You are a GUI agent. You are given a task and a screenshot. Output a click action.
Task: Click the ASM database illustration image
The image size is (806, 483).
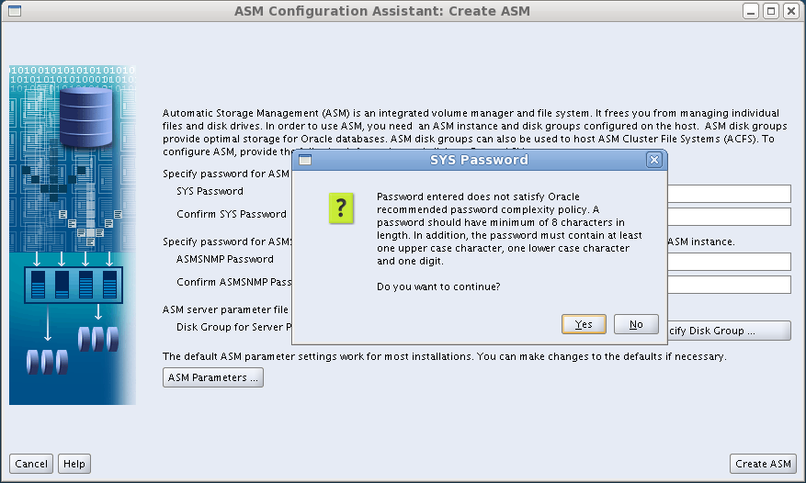tap(73, 235)
